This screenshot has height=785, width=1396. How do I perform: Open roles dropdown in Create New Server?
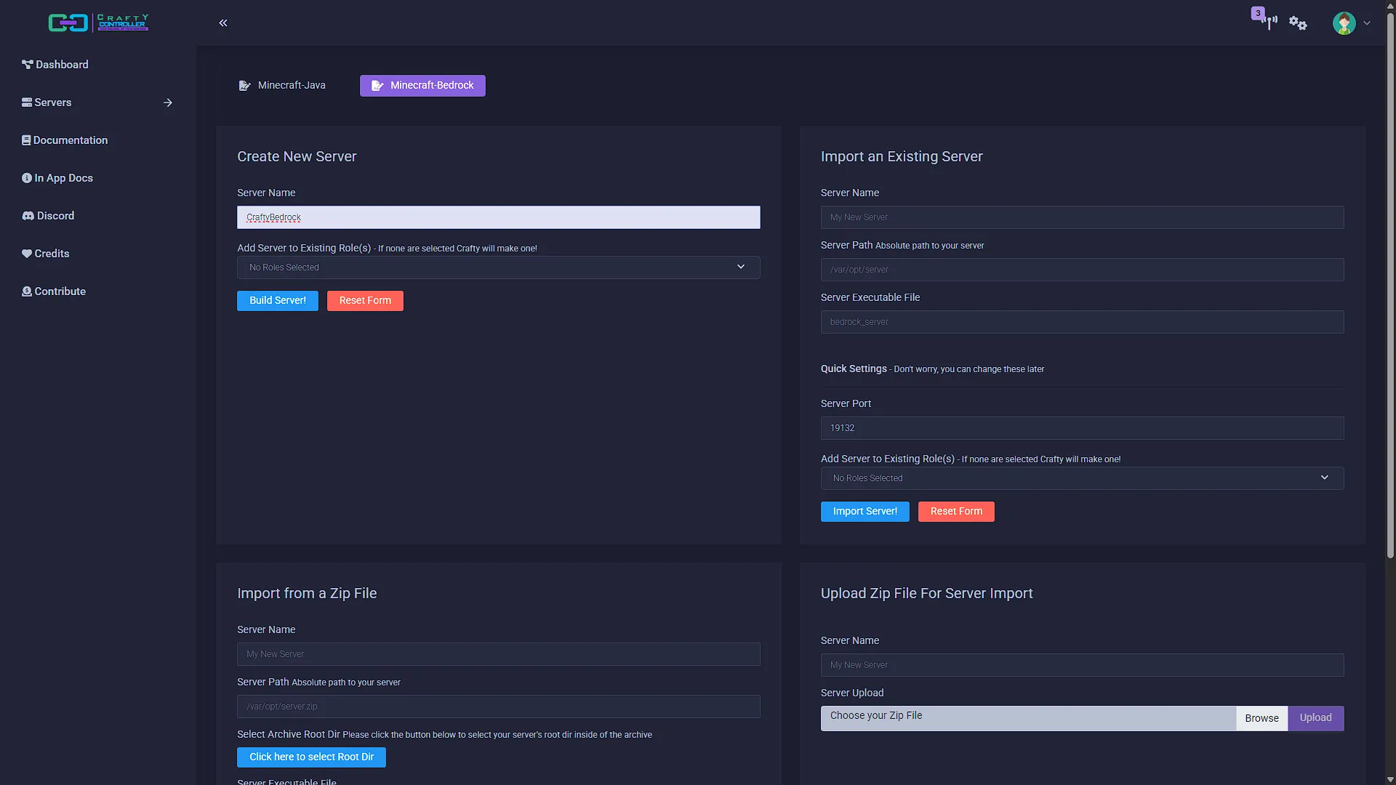(x=499, y=267)
